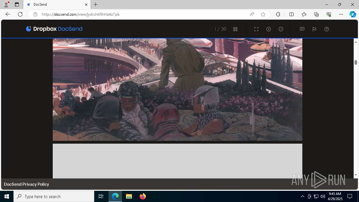Open the comment or message icon
The image size is (359, 202).
tap(302, 29)
